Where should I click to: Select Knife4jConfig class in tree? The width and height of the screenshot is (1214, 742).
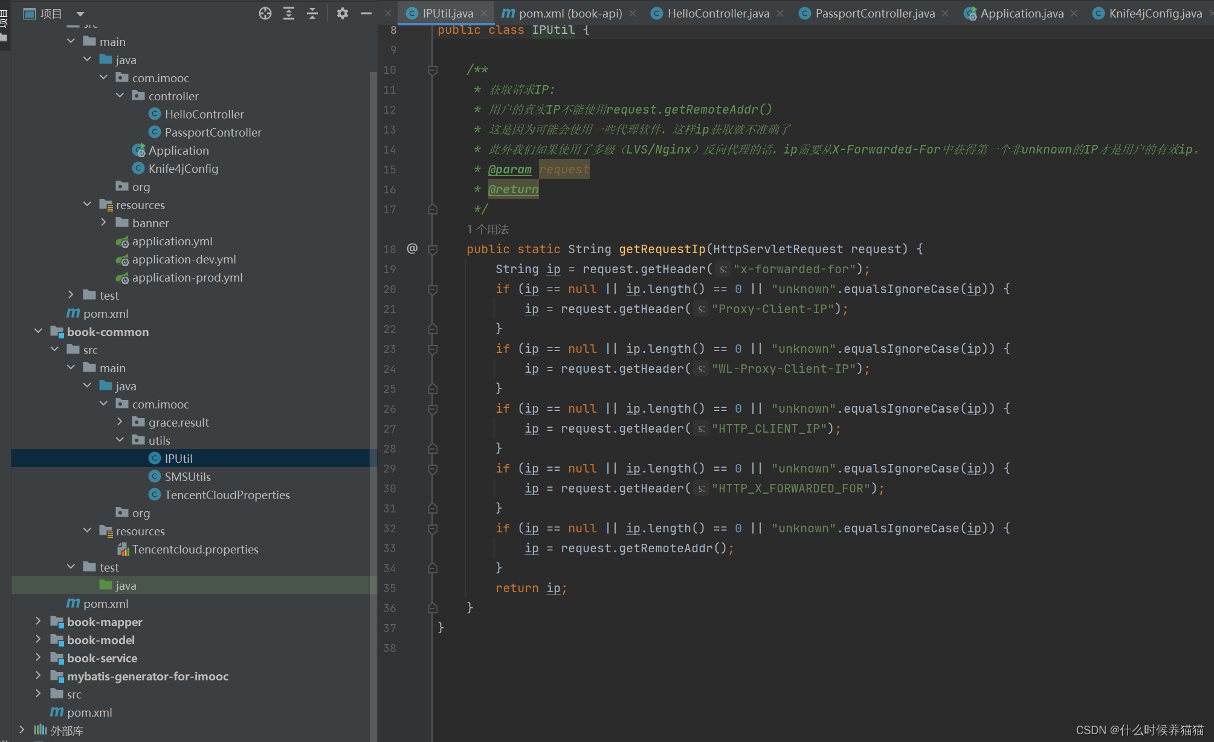click(183, 169)
